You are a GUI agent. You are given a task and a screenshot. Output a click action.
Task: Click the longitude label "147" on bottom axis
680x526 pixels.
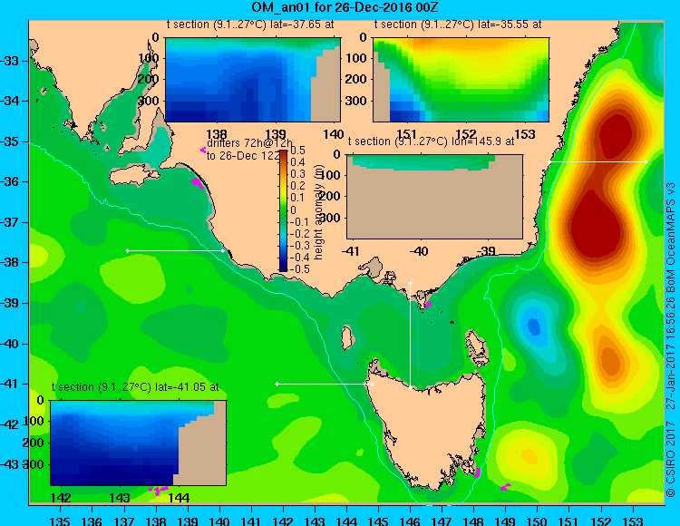click(442, 521)
